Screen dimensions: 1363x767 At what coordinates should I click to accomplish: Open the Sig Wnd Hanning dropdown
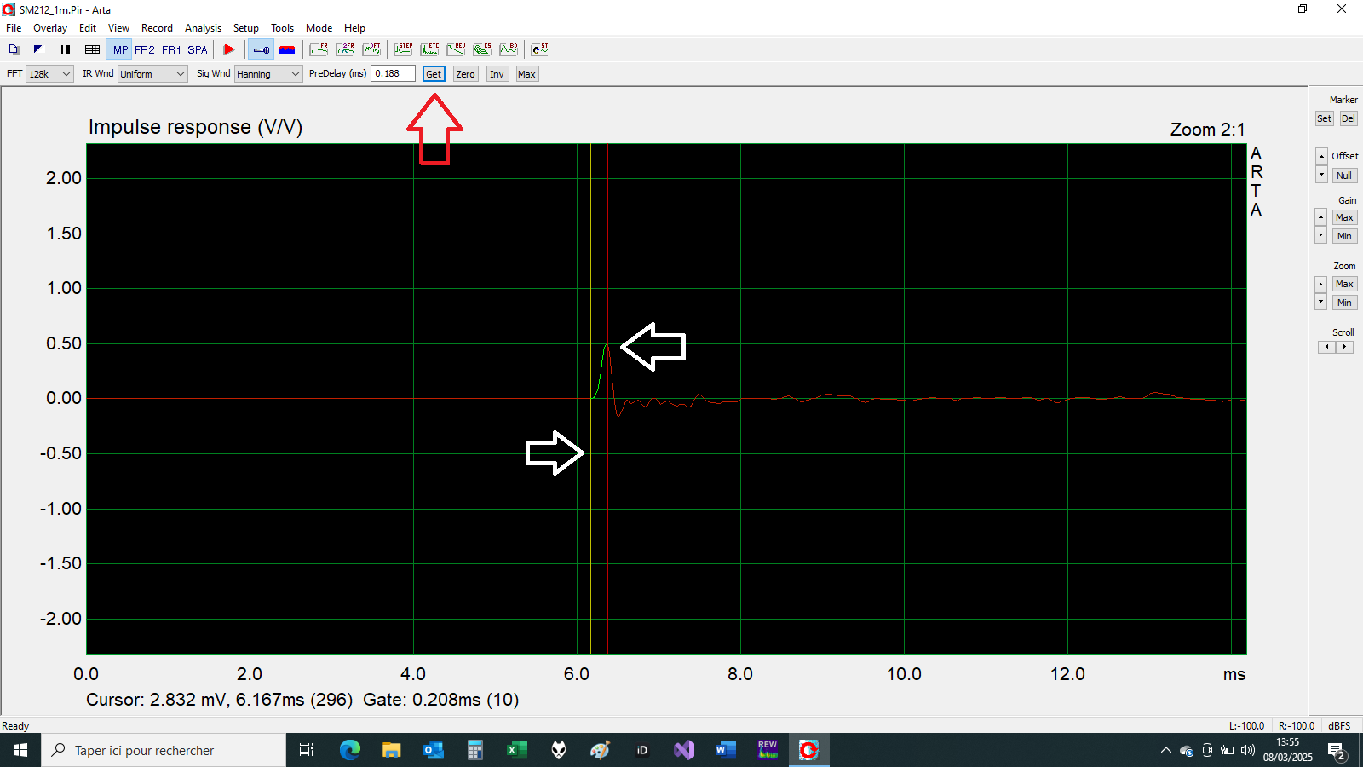click(x=268, y=74)
